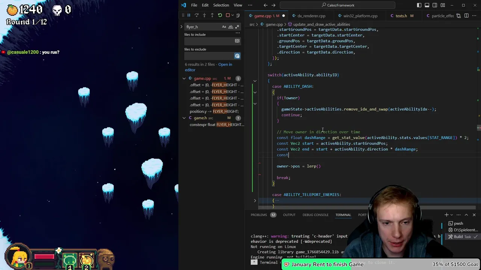Toggle Use Exclude Settings gear
This screenshot has height=270, width=481.
[237, 56]
